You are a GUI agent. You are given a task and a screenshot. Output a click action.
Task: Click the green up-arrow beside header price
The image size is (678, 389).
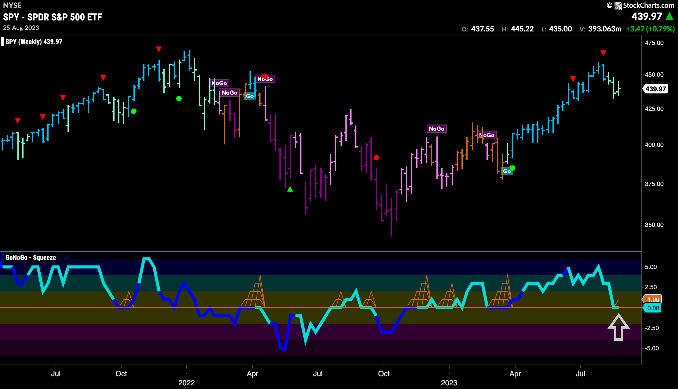(669, 16)
